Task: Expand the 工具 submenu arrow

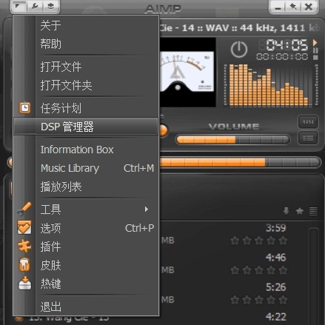Action: [x=147, y=210]
